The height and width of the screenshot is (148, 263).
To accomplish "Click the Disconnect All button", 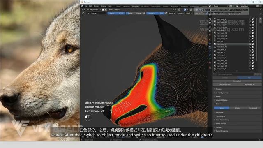I will coord(249,85).
